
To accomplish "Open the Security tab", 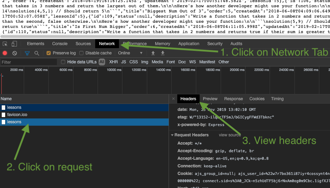I will (x=215, y=44).
